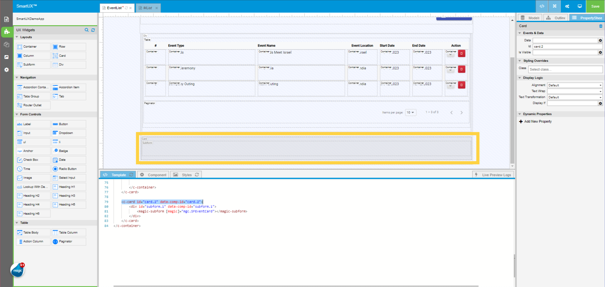Refresh the UX Widgets list
The image size is (605, 287).
click(93, 30)
